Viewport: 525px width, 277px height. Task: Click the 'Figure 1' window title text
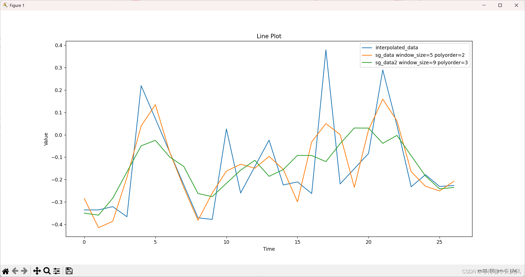[x=17, y=6]
